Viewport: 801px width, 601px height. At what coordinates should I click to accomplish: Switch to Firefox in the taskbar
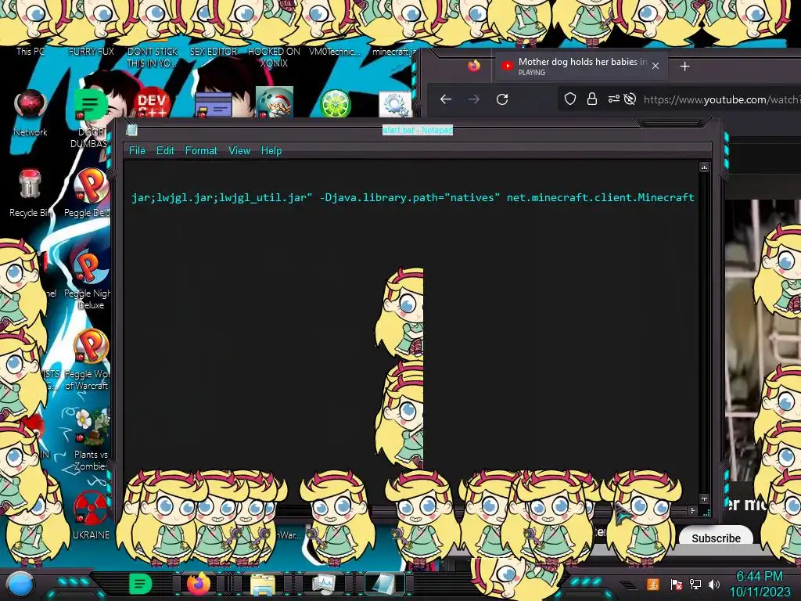coord(199,583)
